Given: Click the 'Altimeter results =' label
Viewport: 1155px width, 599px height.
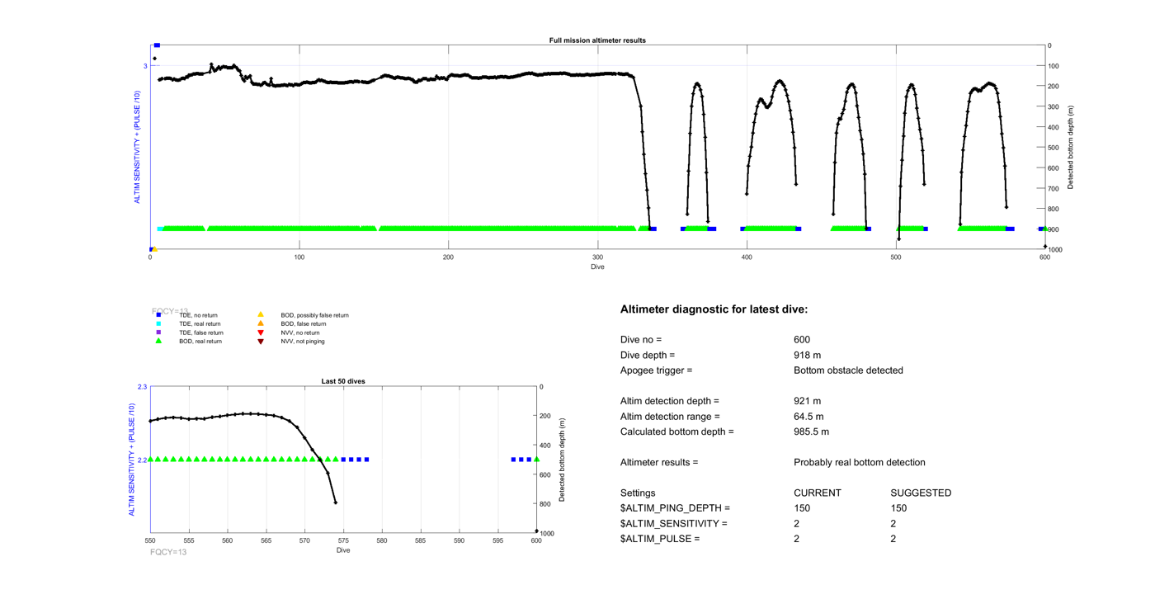Looking at the screenshot, I should tap(659, 463).
